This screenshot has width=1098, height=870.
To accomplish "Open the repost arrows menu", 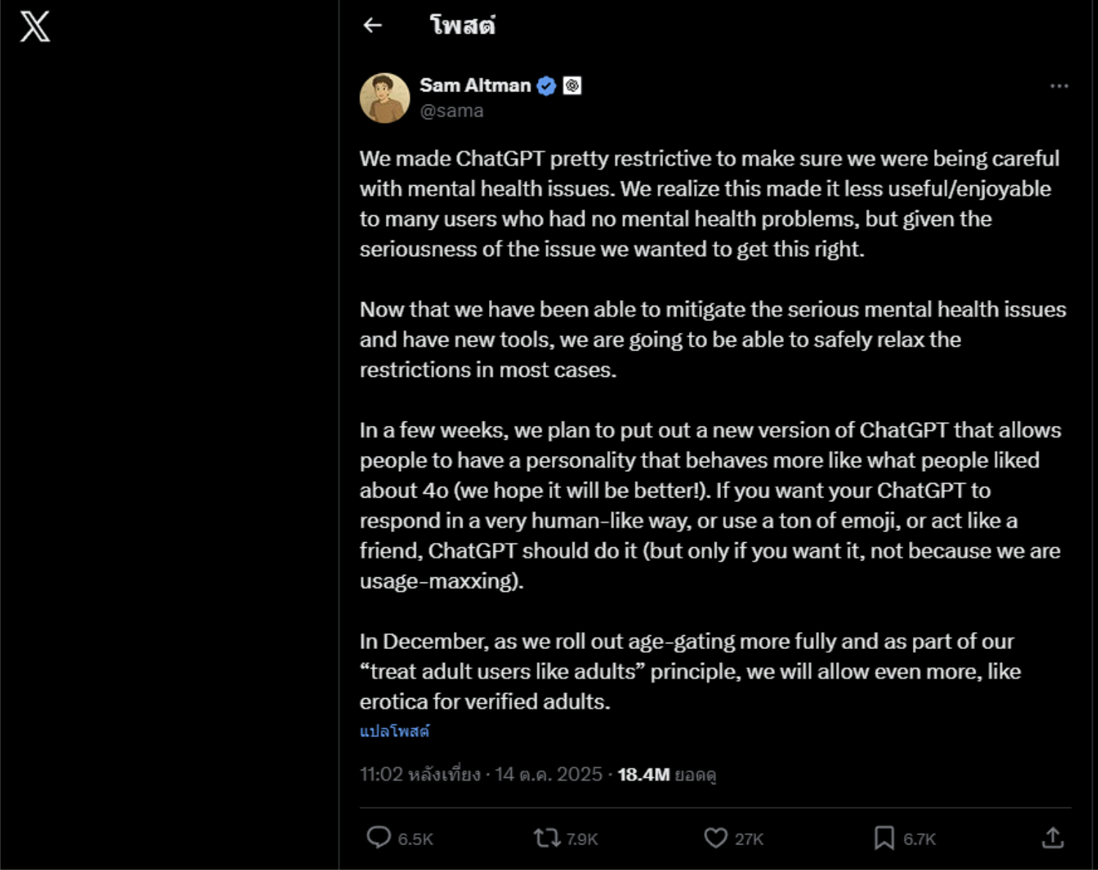I will coord(546,837).
